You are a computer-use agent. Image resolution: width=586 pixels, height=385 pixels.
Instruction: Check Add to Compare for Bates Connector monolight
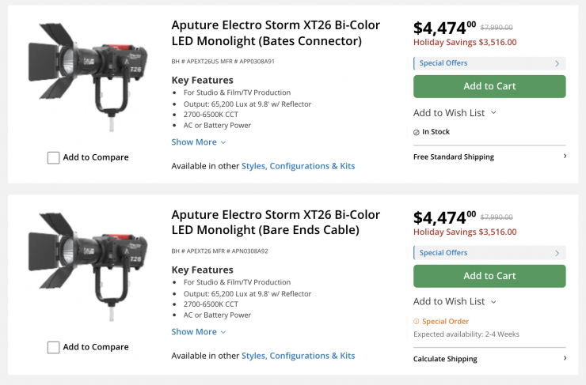[54, 157]
